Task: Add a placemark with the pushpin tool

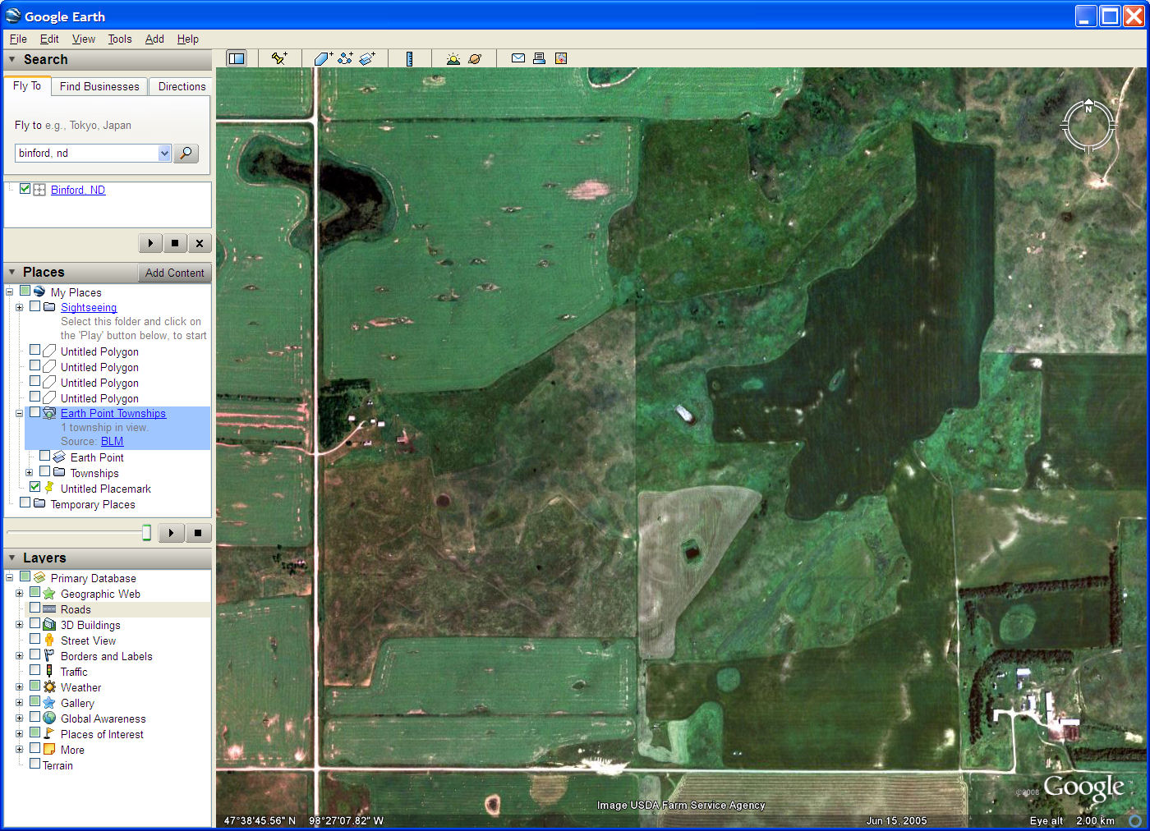Action: point(279,58)
